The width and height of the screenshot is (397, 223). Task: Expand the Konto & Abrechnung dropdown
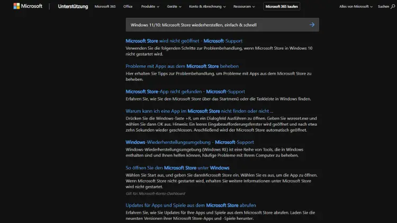pos(207,6)
